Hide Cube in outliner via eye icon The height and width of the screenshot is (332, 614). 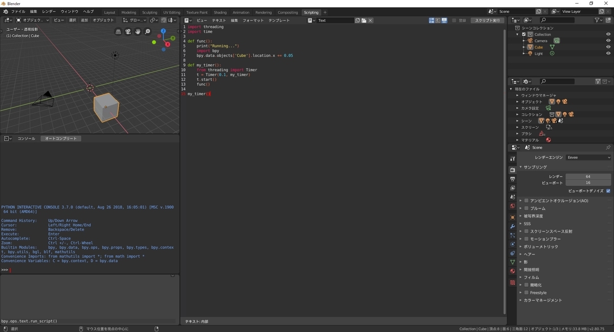608,47
